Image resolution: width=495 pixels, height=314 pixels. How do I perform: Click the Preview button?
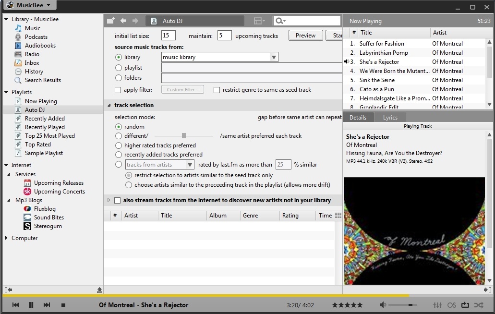click(x=305, y=36)
